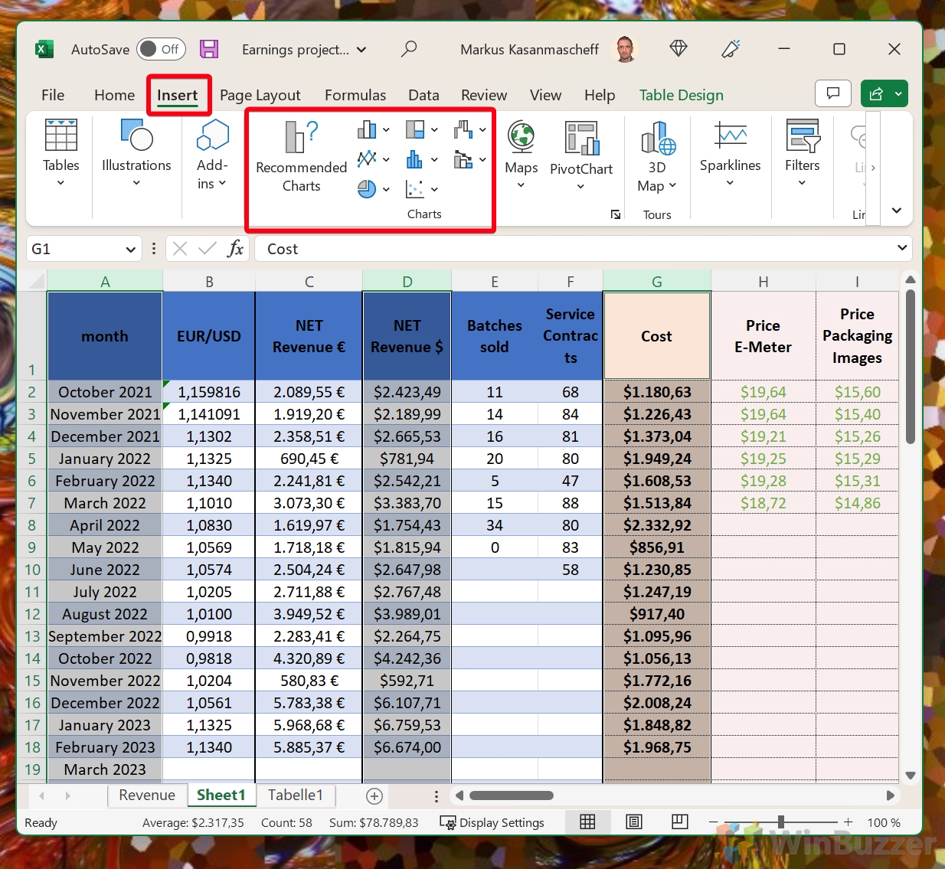This screenshot has width=945, height=869.
Task: Insert a line or area chart
Action: [367, 159]
